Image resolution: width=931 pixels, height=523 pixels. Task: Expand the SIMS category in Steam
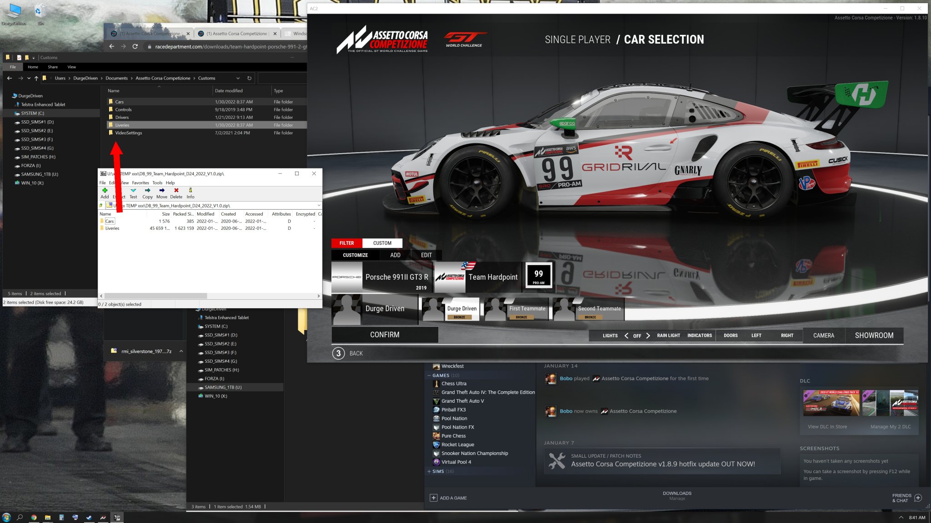pos(429,471)
